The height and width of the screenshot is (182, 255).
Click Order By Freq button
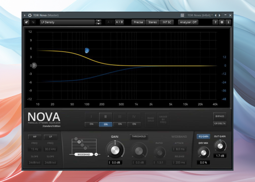pyautogui.click(x=163, y=120)
